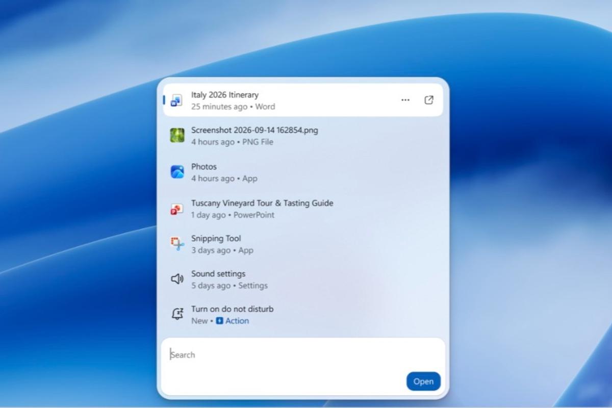Viewport: 612px width, 408px height.
Task: Click the Screenshot PNG file thumbnail icon
Action: (x=177, y=135)
